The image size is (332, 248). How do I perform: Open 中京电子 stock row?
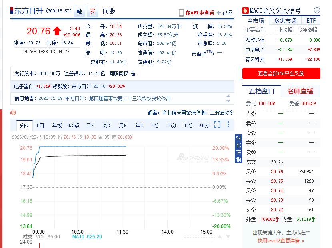click(281, 50)
